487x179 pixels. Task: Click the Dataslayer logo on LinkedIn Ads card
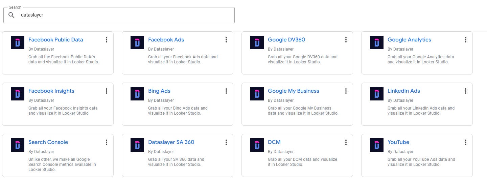(377, 94)
